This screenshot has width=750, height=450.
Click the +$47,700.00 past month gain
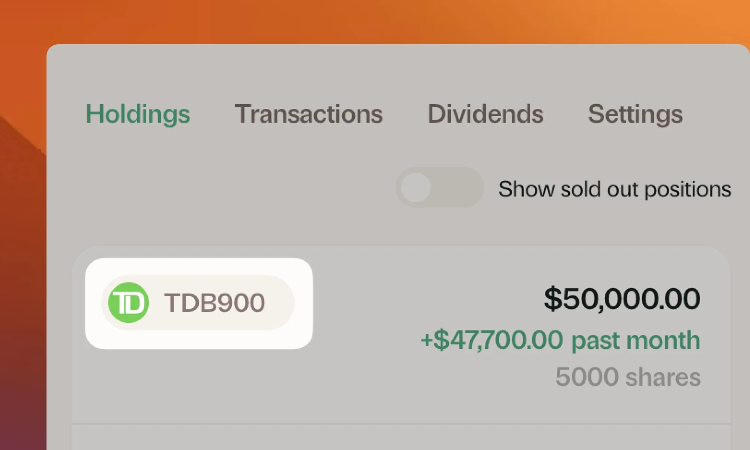491,340
